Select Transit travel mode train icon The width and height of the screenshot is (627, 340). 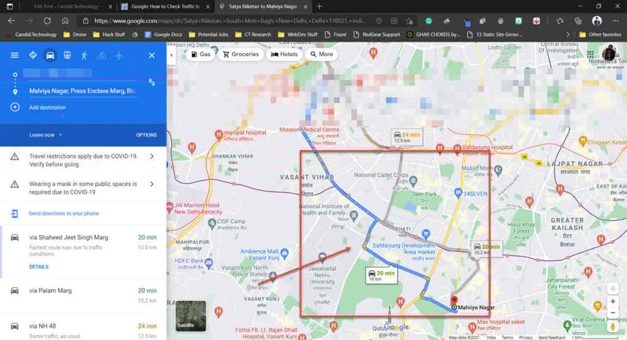(x=67, y=55)
